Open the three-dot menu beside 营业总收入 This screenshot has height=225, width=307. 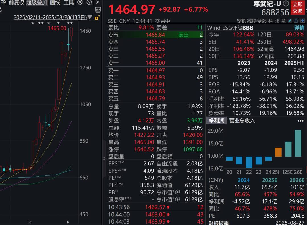(x=300, y=121)
